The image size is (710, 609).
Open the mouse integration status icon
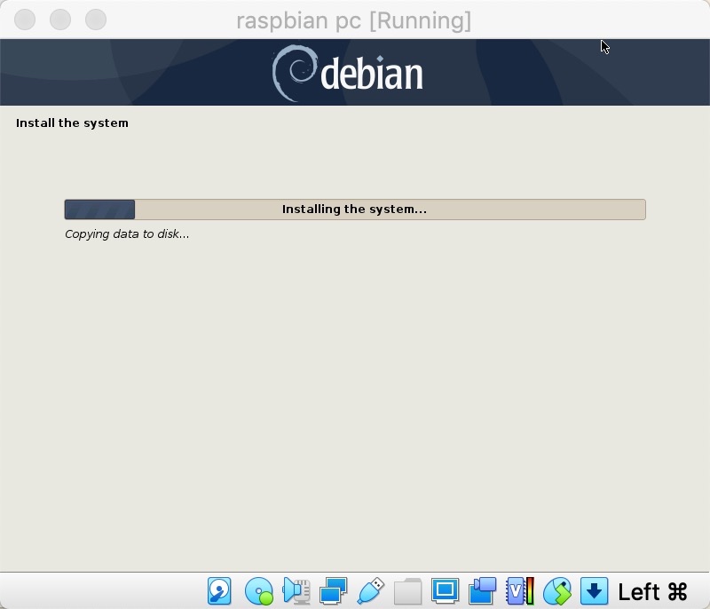(557, 591)
